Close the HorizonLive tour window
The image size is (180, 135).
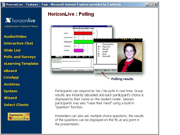click(x=156, y=4)
